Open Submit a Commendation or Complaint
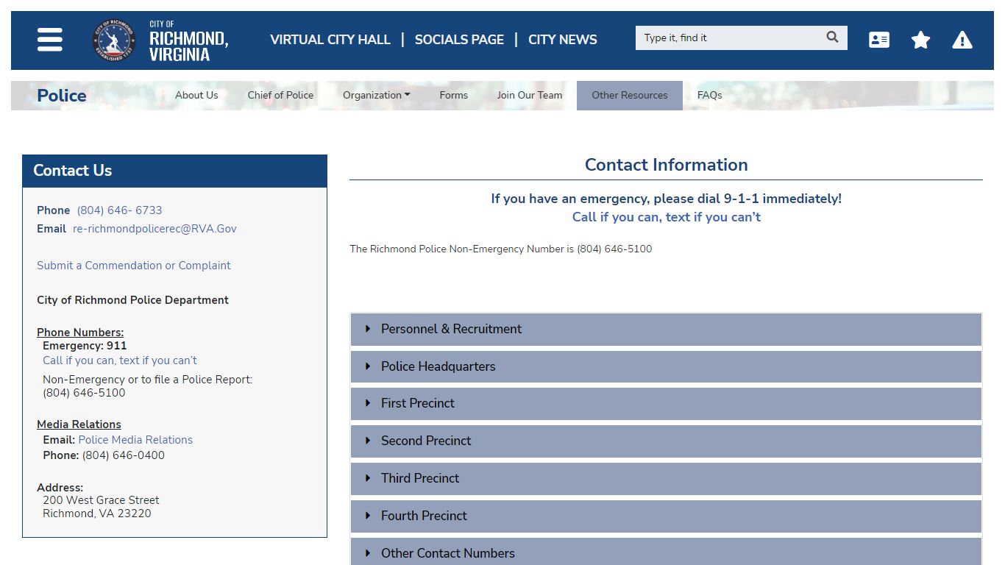The image size is (1005, 565). [x=134, y=266]
